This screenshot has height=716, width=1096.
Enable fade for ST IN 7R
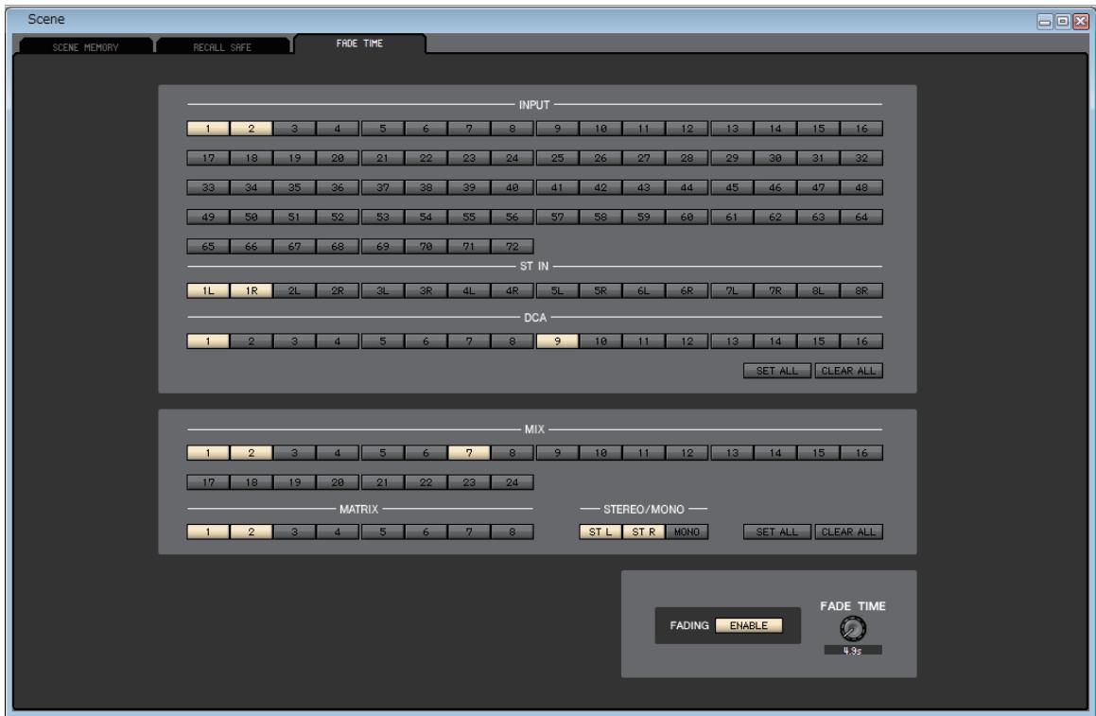pos(775,291)
